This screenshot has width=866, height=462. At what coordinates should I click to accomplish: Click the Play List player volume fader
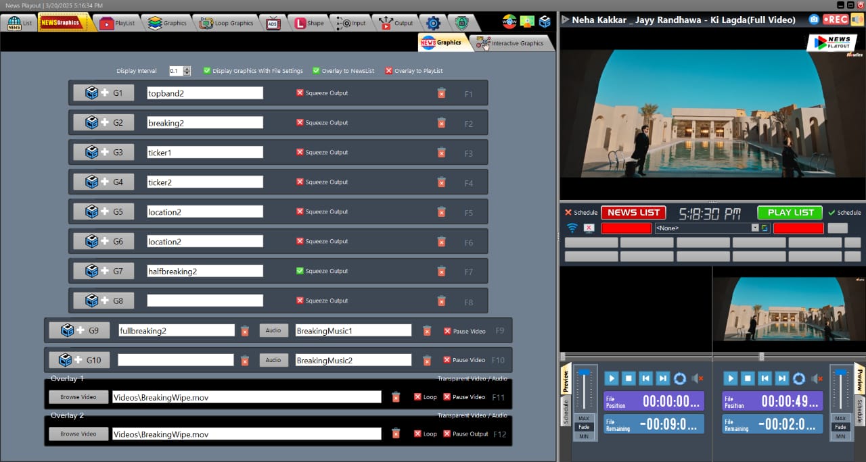click(x=841, y=373)
